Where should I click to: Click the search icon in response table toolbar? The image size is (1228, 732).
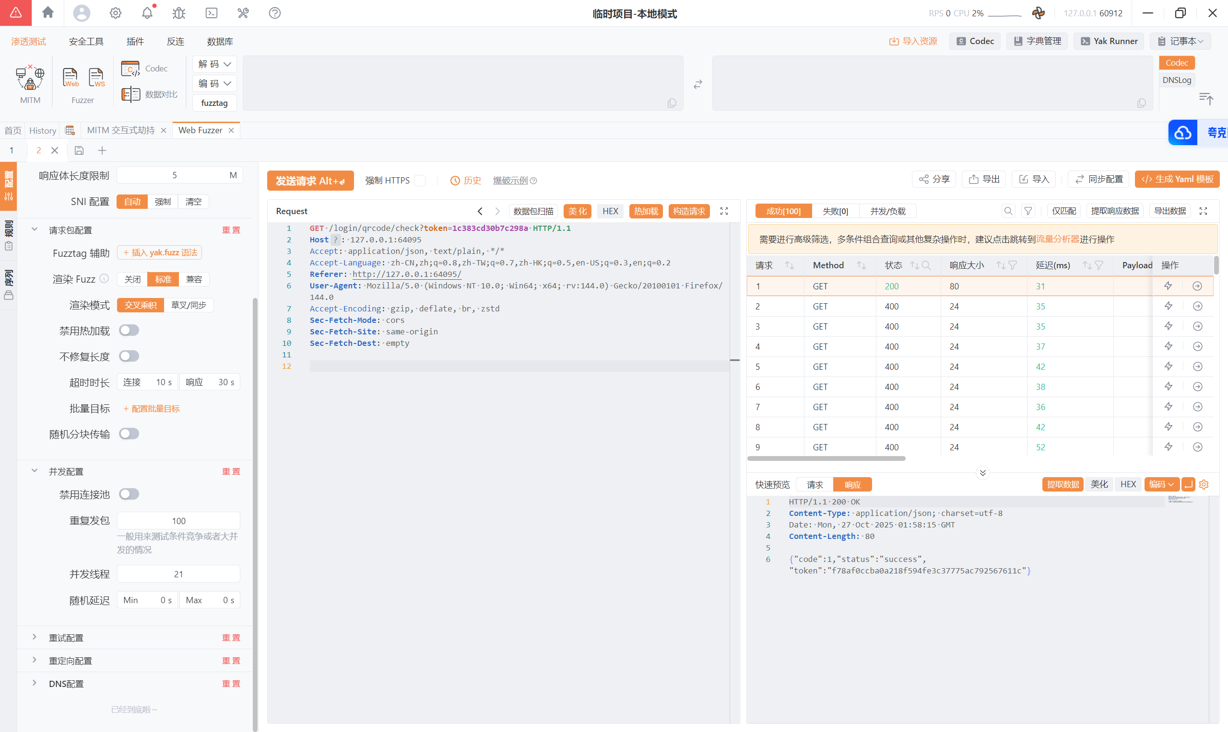(x=1008, y=211)
